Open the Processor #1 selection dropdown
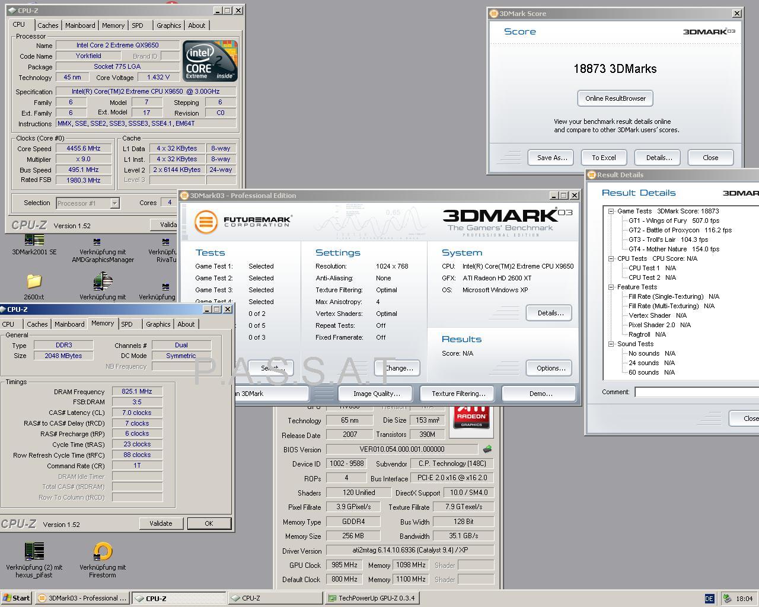Screen dimensions: 759x607 114,203
